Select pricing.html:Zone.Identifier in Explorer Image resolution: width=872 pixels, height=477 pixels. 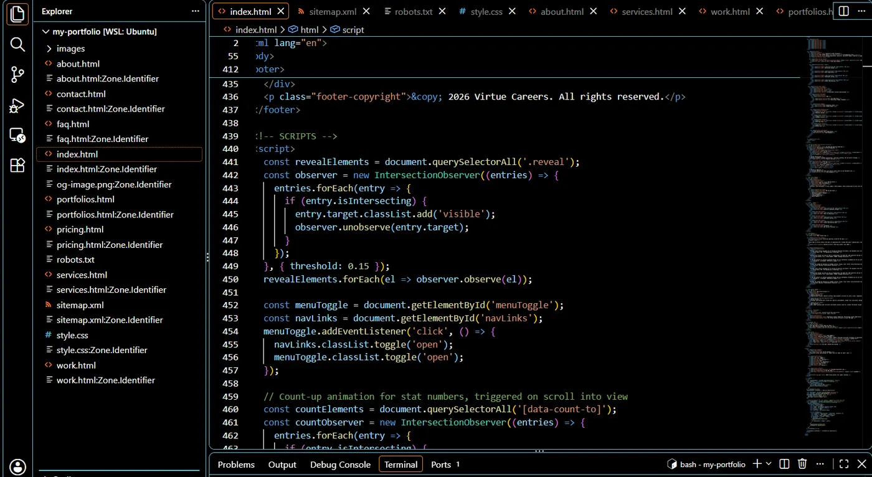tap(110, 245)
